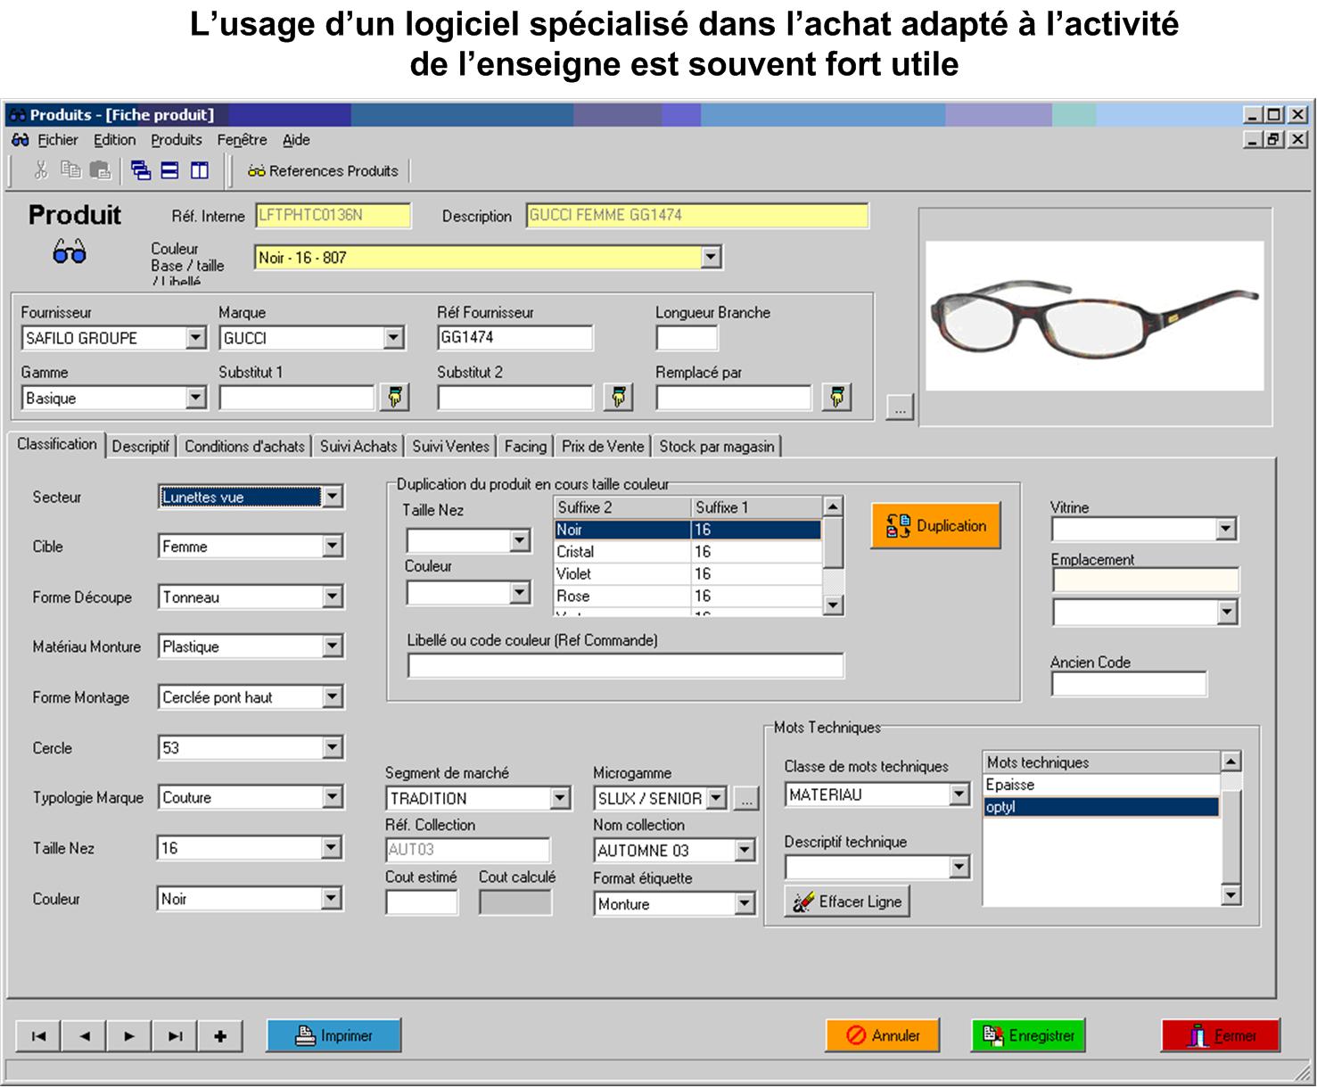
Task: Click the Cut scissors toolbar icon
Action: point(40,170)
